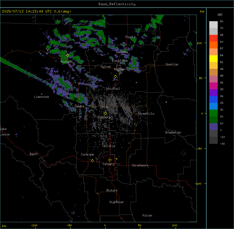Click the white plus marker north of Drumheller
The image size is (234, 229).
pos(166,102)
